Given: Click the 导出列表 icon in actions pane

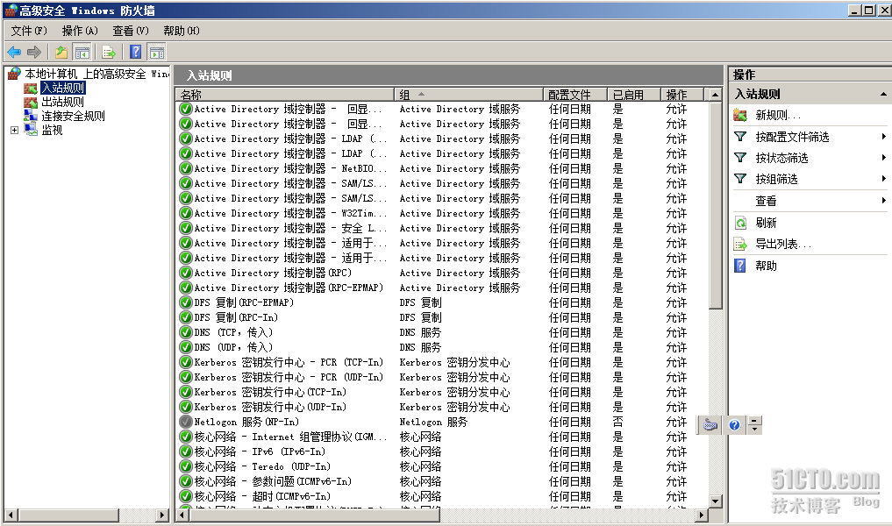Looking at the screenshot, I should 740,244.
